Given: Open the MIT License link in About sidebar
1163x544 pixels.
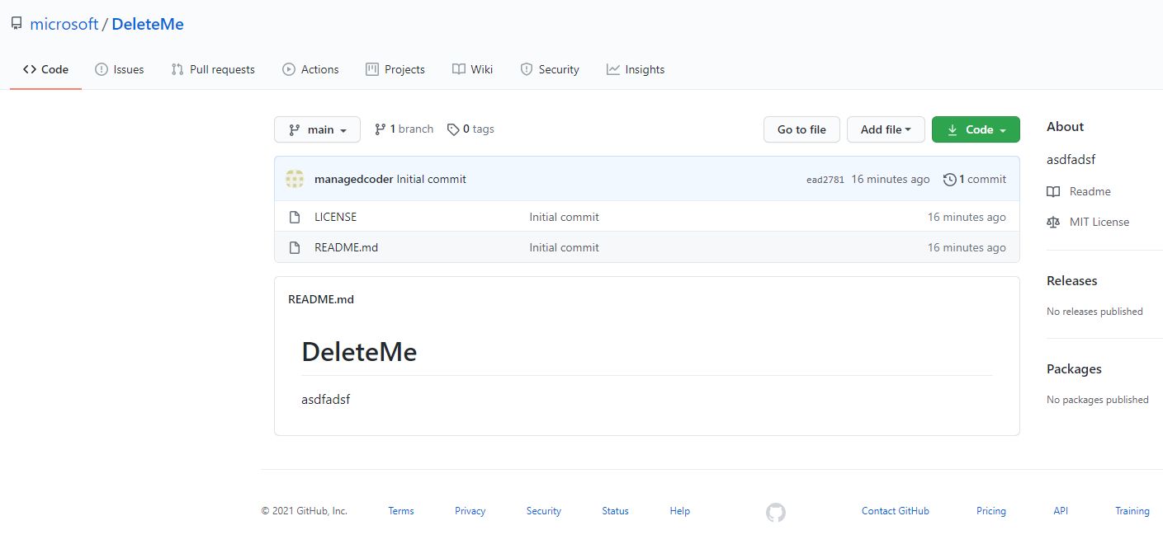Looking at the screenshot, I should coord(1088,222).
